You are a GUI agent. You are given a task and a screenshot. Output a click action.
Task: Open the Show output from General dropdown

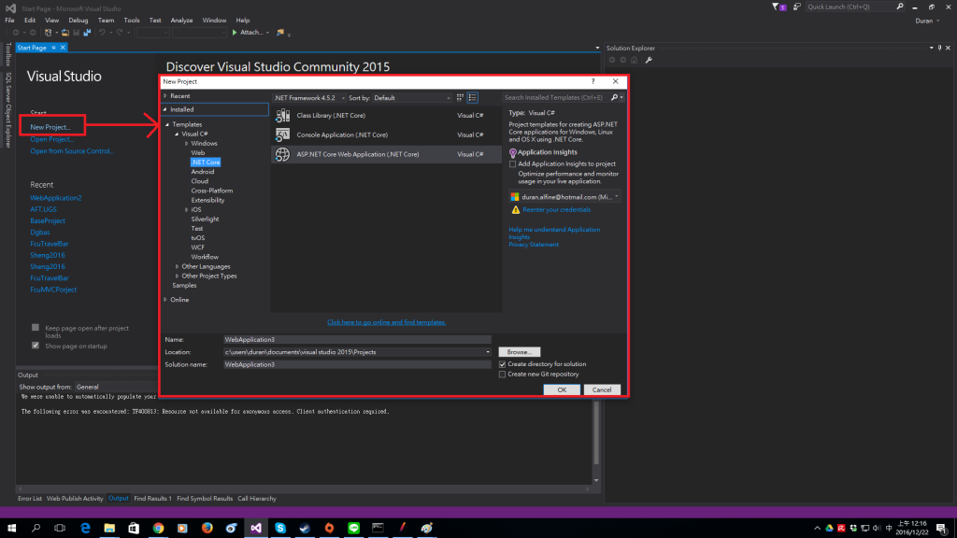(116, 387)
